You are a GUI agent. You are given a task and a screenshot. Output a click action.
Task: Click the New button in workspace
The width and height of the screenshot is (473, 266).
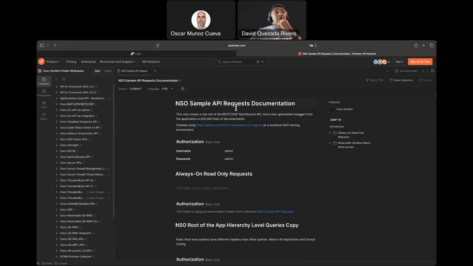[98, 71]
